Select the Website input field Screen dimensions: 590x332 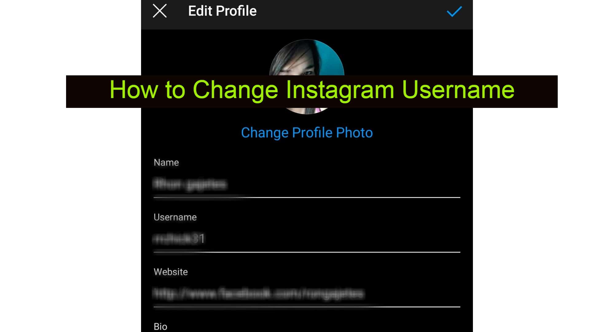pos(307,293)
